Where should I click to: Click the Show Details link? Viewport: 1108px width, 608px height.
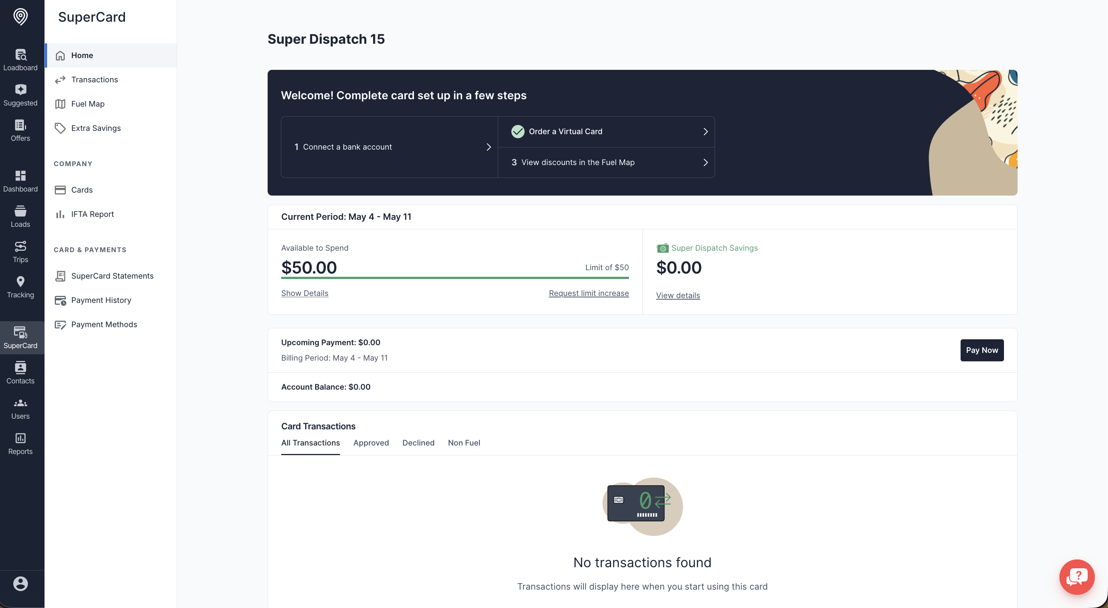click(x=304, y=293)
